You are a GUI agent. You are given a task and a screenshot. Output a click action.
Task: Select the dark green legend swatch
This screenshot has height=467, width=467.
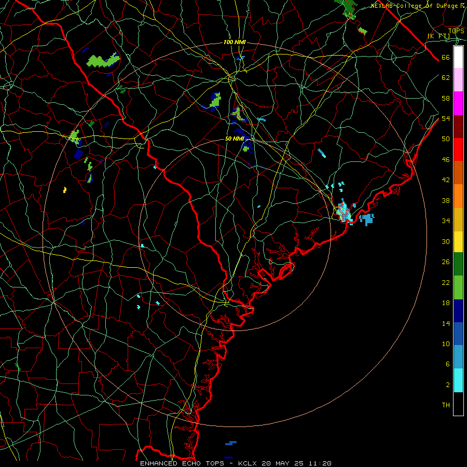pos(458,264)
